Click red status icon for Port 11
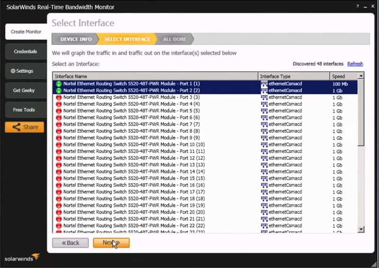Screen dimensions: 379x268 pos(59,152)
